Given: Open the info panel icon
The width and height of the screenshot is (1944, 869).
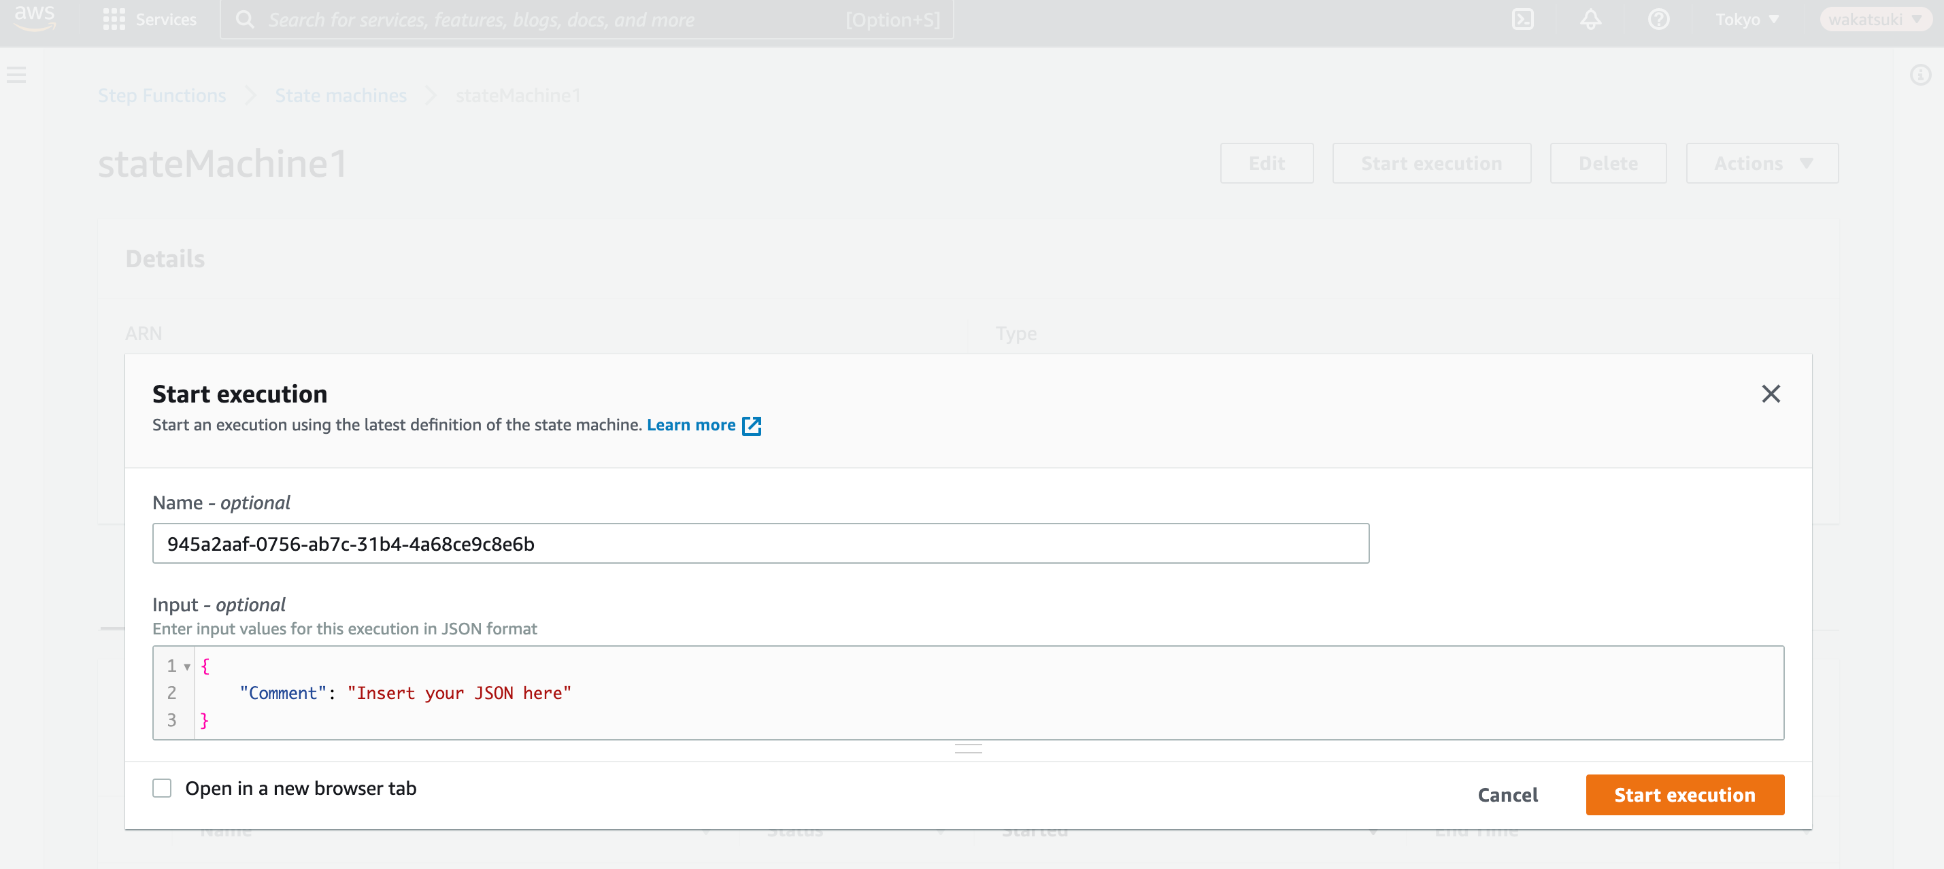Looking at the screenshot, I should click(x=1921, y=75).
